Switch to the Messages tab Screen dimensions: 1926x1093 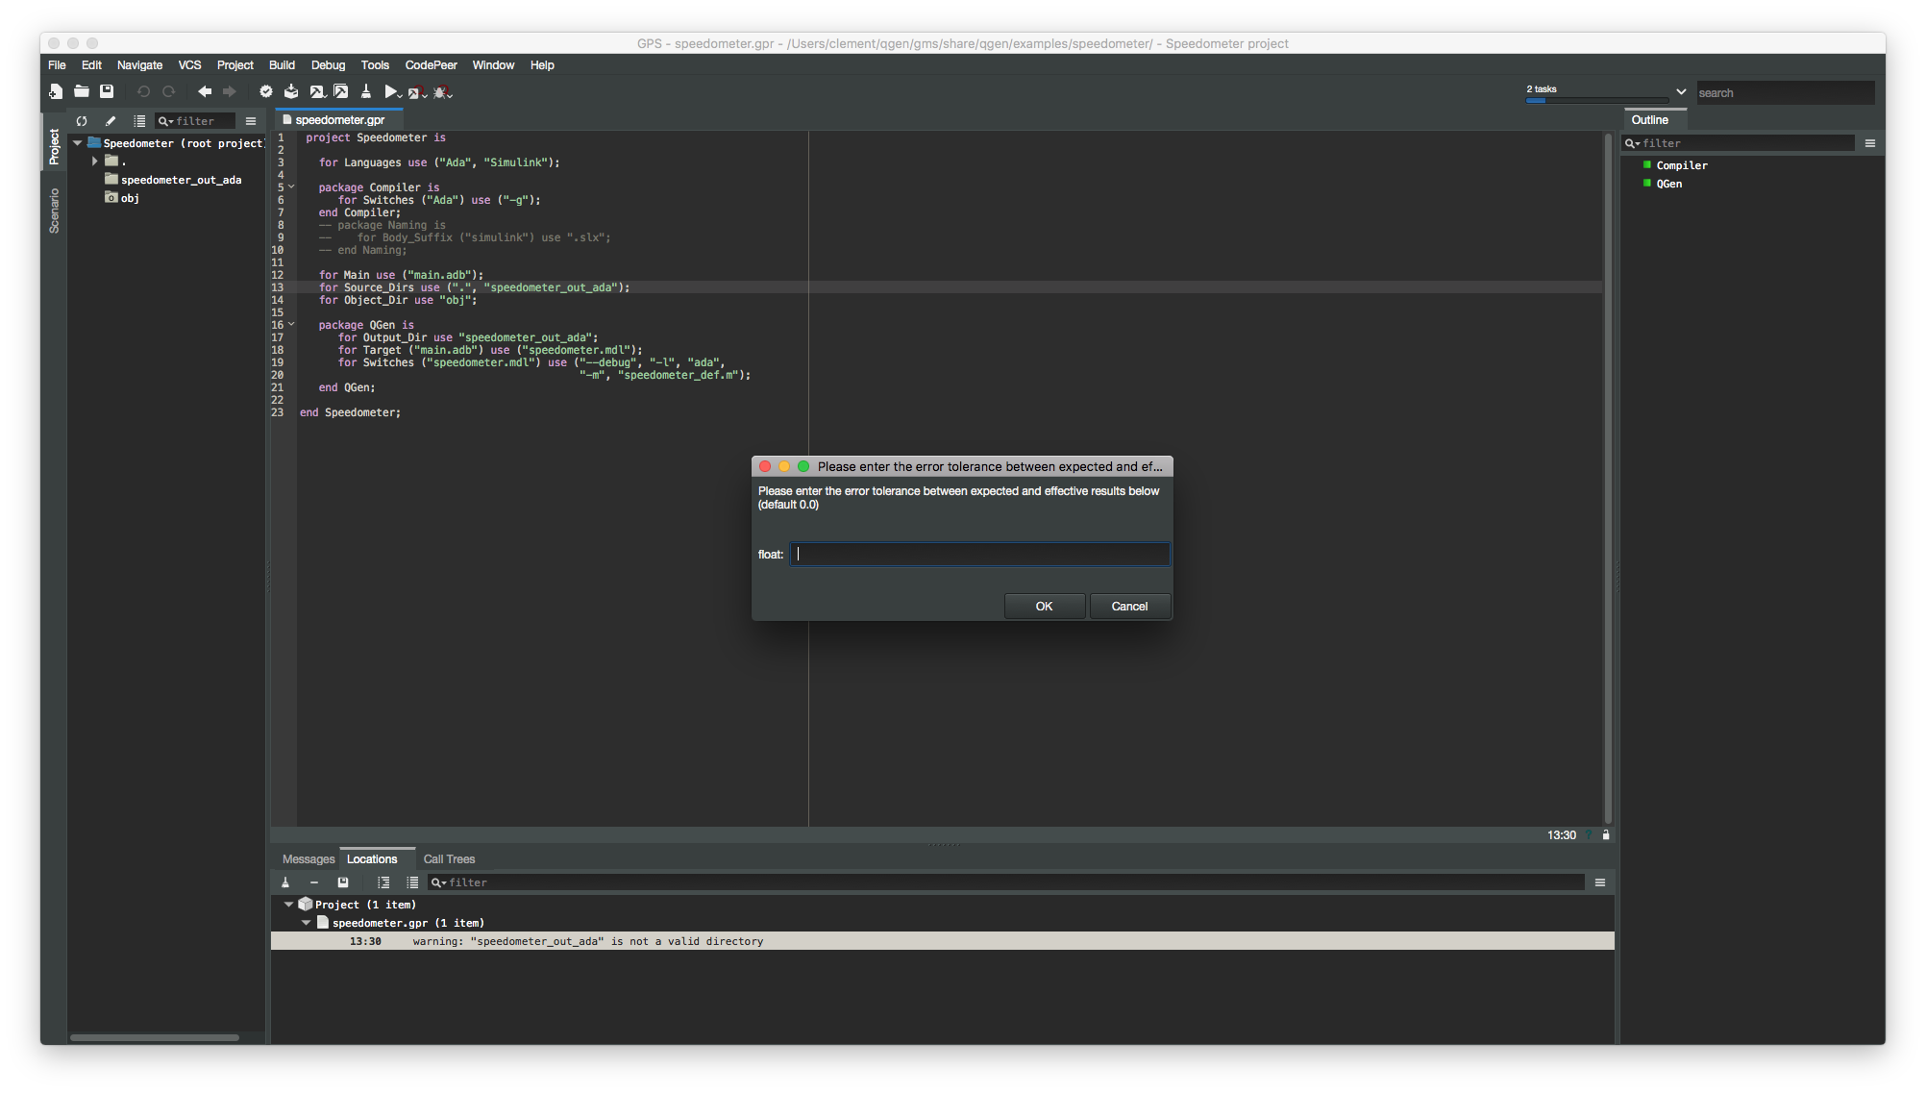click(309, 859)
